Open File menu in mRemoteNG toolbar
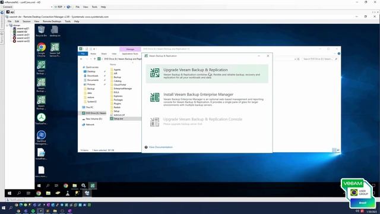 click(x=78, y=7)
